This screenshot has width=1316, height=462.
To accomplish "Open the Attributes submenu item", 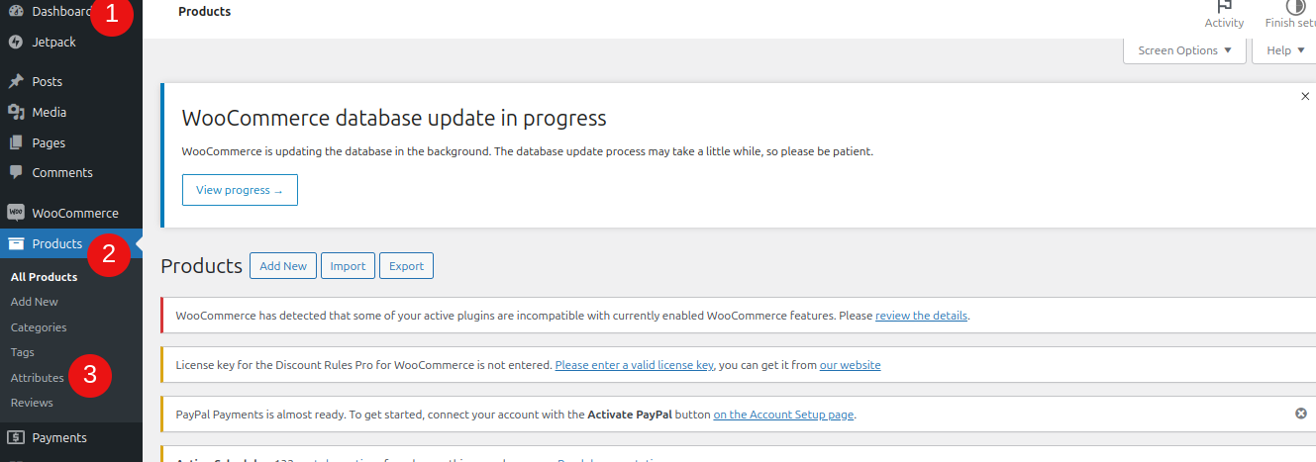I will pyautogui.click(x=38, y=378).
